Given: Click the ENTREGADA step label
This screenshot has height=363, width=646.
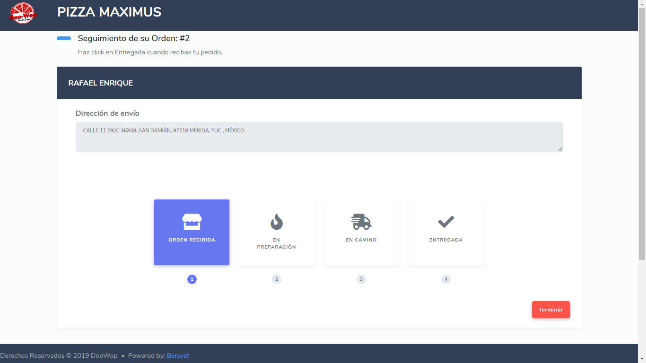Looking at the screenshot, I should [446, 240].
